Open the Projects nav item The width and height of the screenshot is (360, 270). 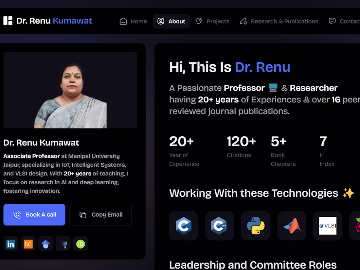point(212,21)
